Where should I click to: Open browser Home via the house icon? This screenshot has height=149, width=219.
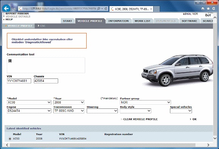(203, 9)
